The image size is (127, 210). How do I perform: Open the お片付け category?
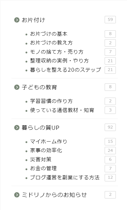point(34,20)
